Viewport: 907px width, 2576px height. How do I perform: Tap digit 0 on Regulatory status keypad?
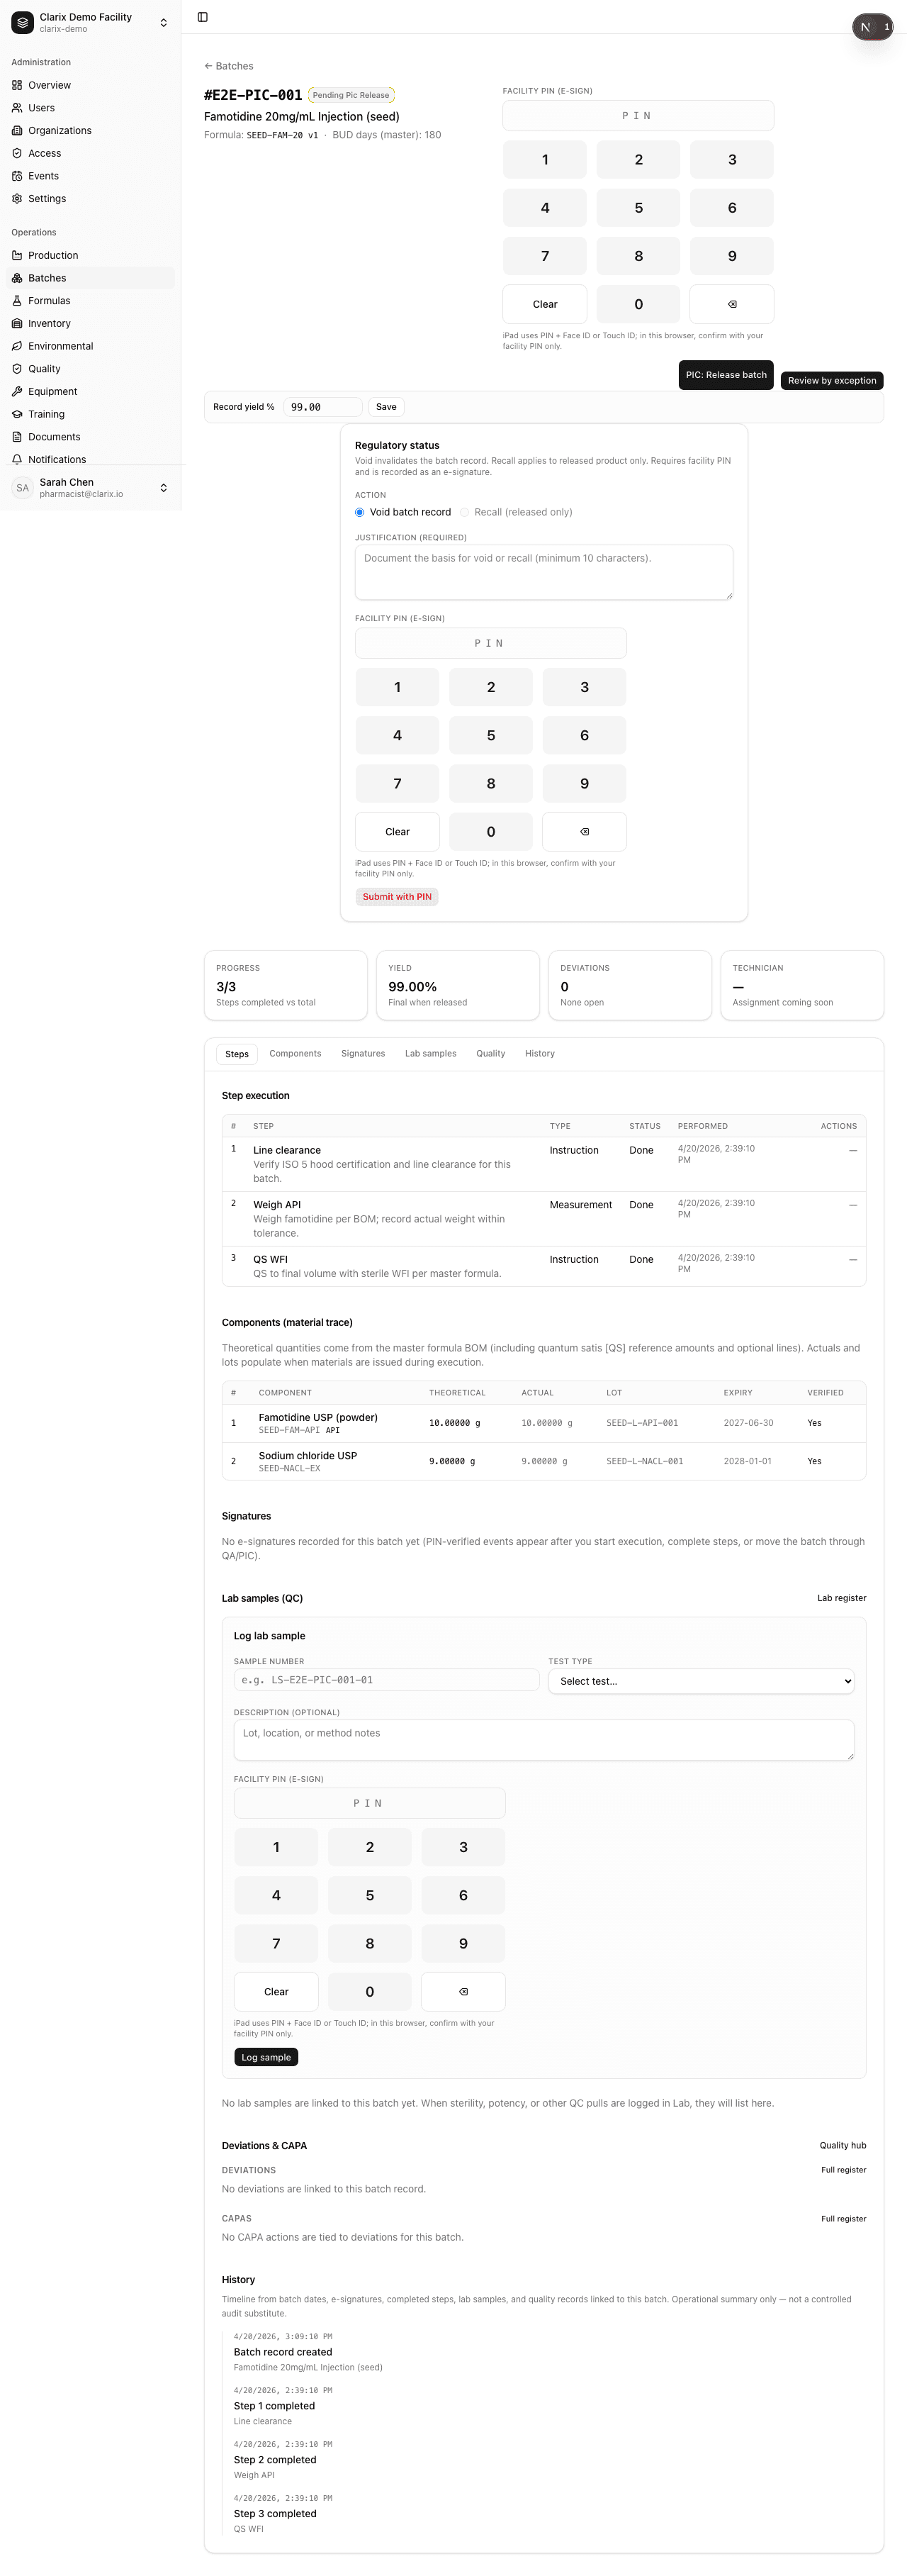click(x=490, y=832)
